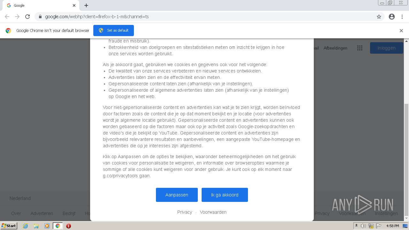Click the Nederland footer text
The height and width of the screenshot is (230, 409).
[x=20, y=198]
